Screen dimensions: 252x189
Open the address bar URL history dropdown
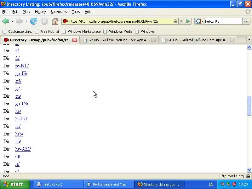point(181,21)
